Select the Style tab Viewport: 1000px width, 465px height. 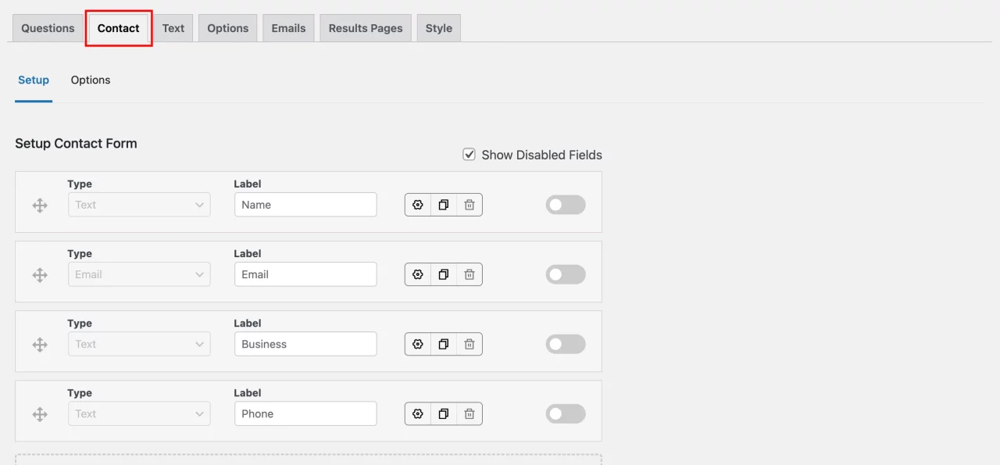(438, 27)
